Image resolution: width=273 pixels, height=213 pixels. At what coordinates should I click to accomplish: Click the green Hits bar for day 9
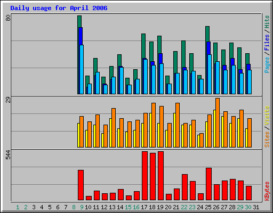pyautogui.click(x=79, y=21)
